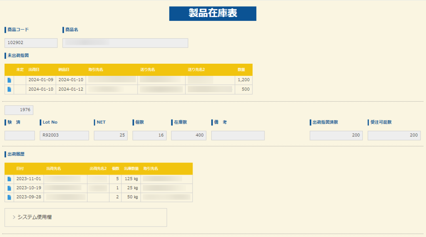Click the 商品コード field showing 102902
This screenshot has width=426, height=237.
(x=31, y=43)
